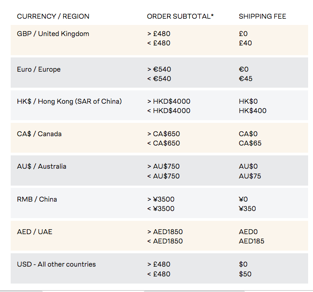Click the ¥350 shipping fee
This screenshot has width=313, height=292.
click(x=247, y=208)
